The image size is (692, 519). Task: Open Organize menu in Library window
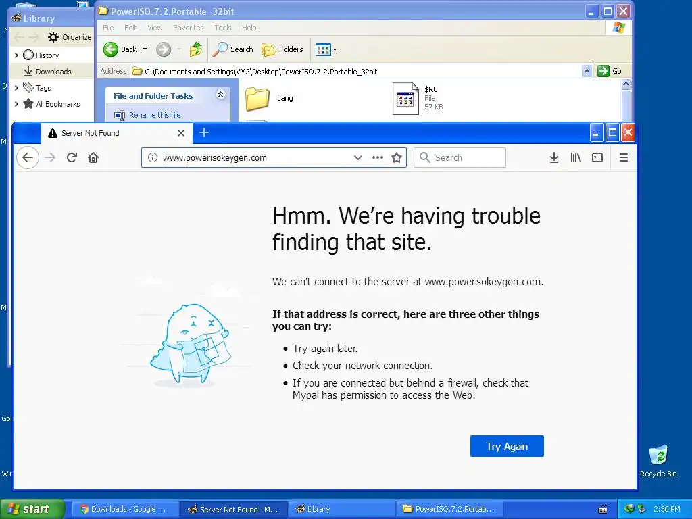[70, 37]
